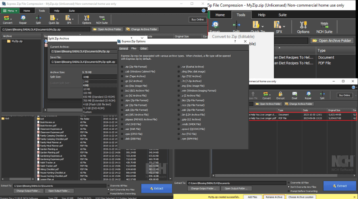The width and height of the screenshot is (358, 199).
Task: Choose 650 MB (Standard CD-ROM) split size
Action: 99,97
